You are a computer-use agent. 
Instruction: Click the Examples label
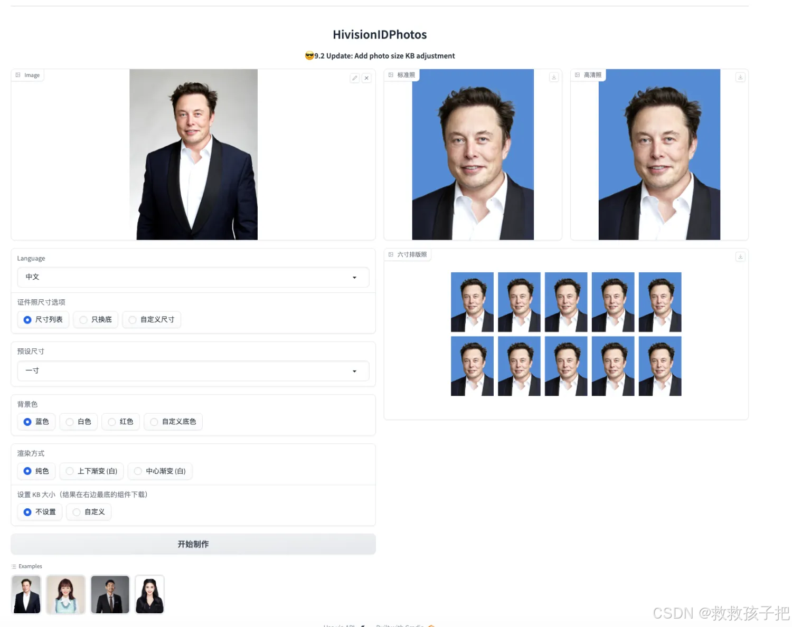(x=30, y=566)
